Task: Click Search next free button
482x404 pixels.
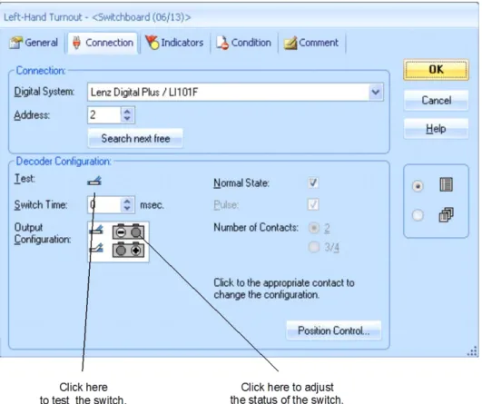Action: click(135, 139)
